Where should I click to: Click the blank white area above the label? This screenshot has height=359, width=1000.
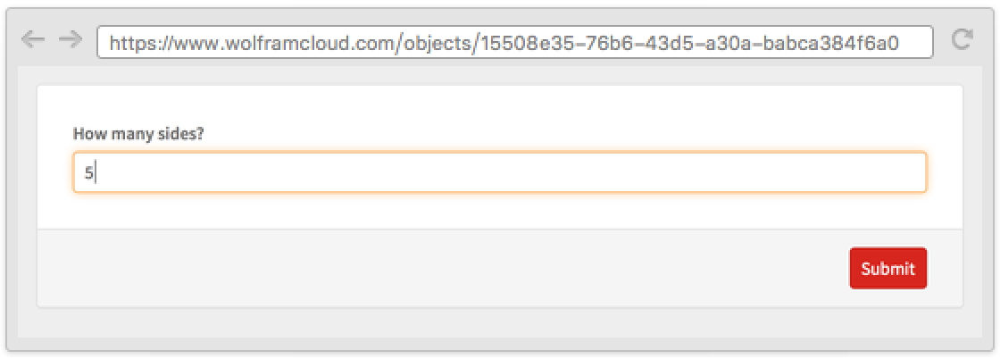[x=499, y=104]
